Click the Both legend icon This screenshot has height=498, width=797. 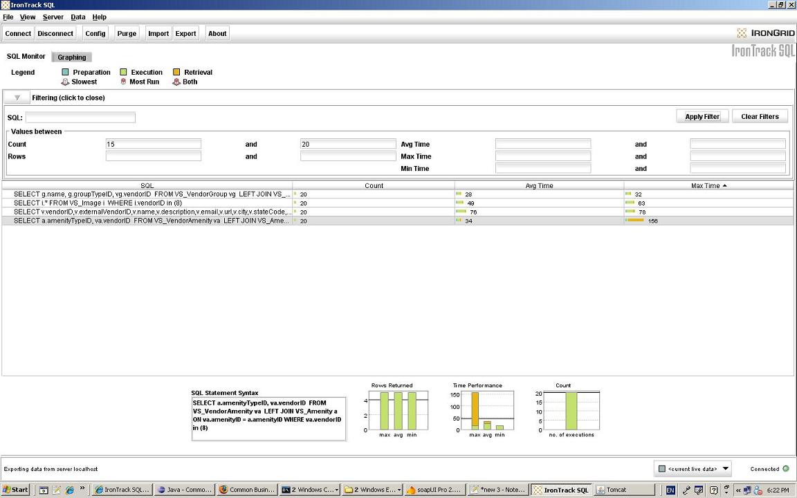click(x=176, y=82)
